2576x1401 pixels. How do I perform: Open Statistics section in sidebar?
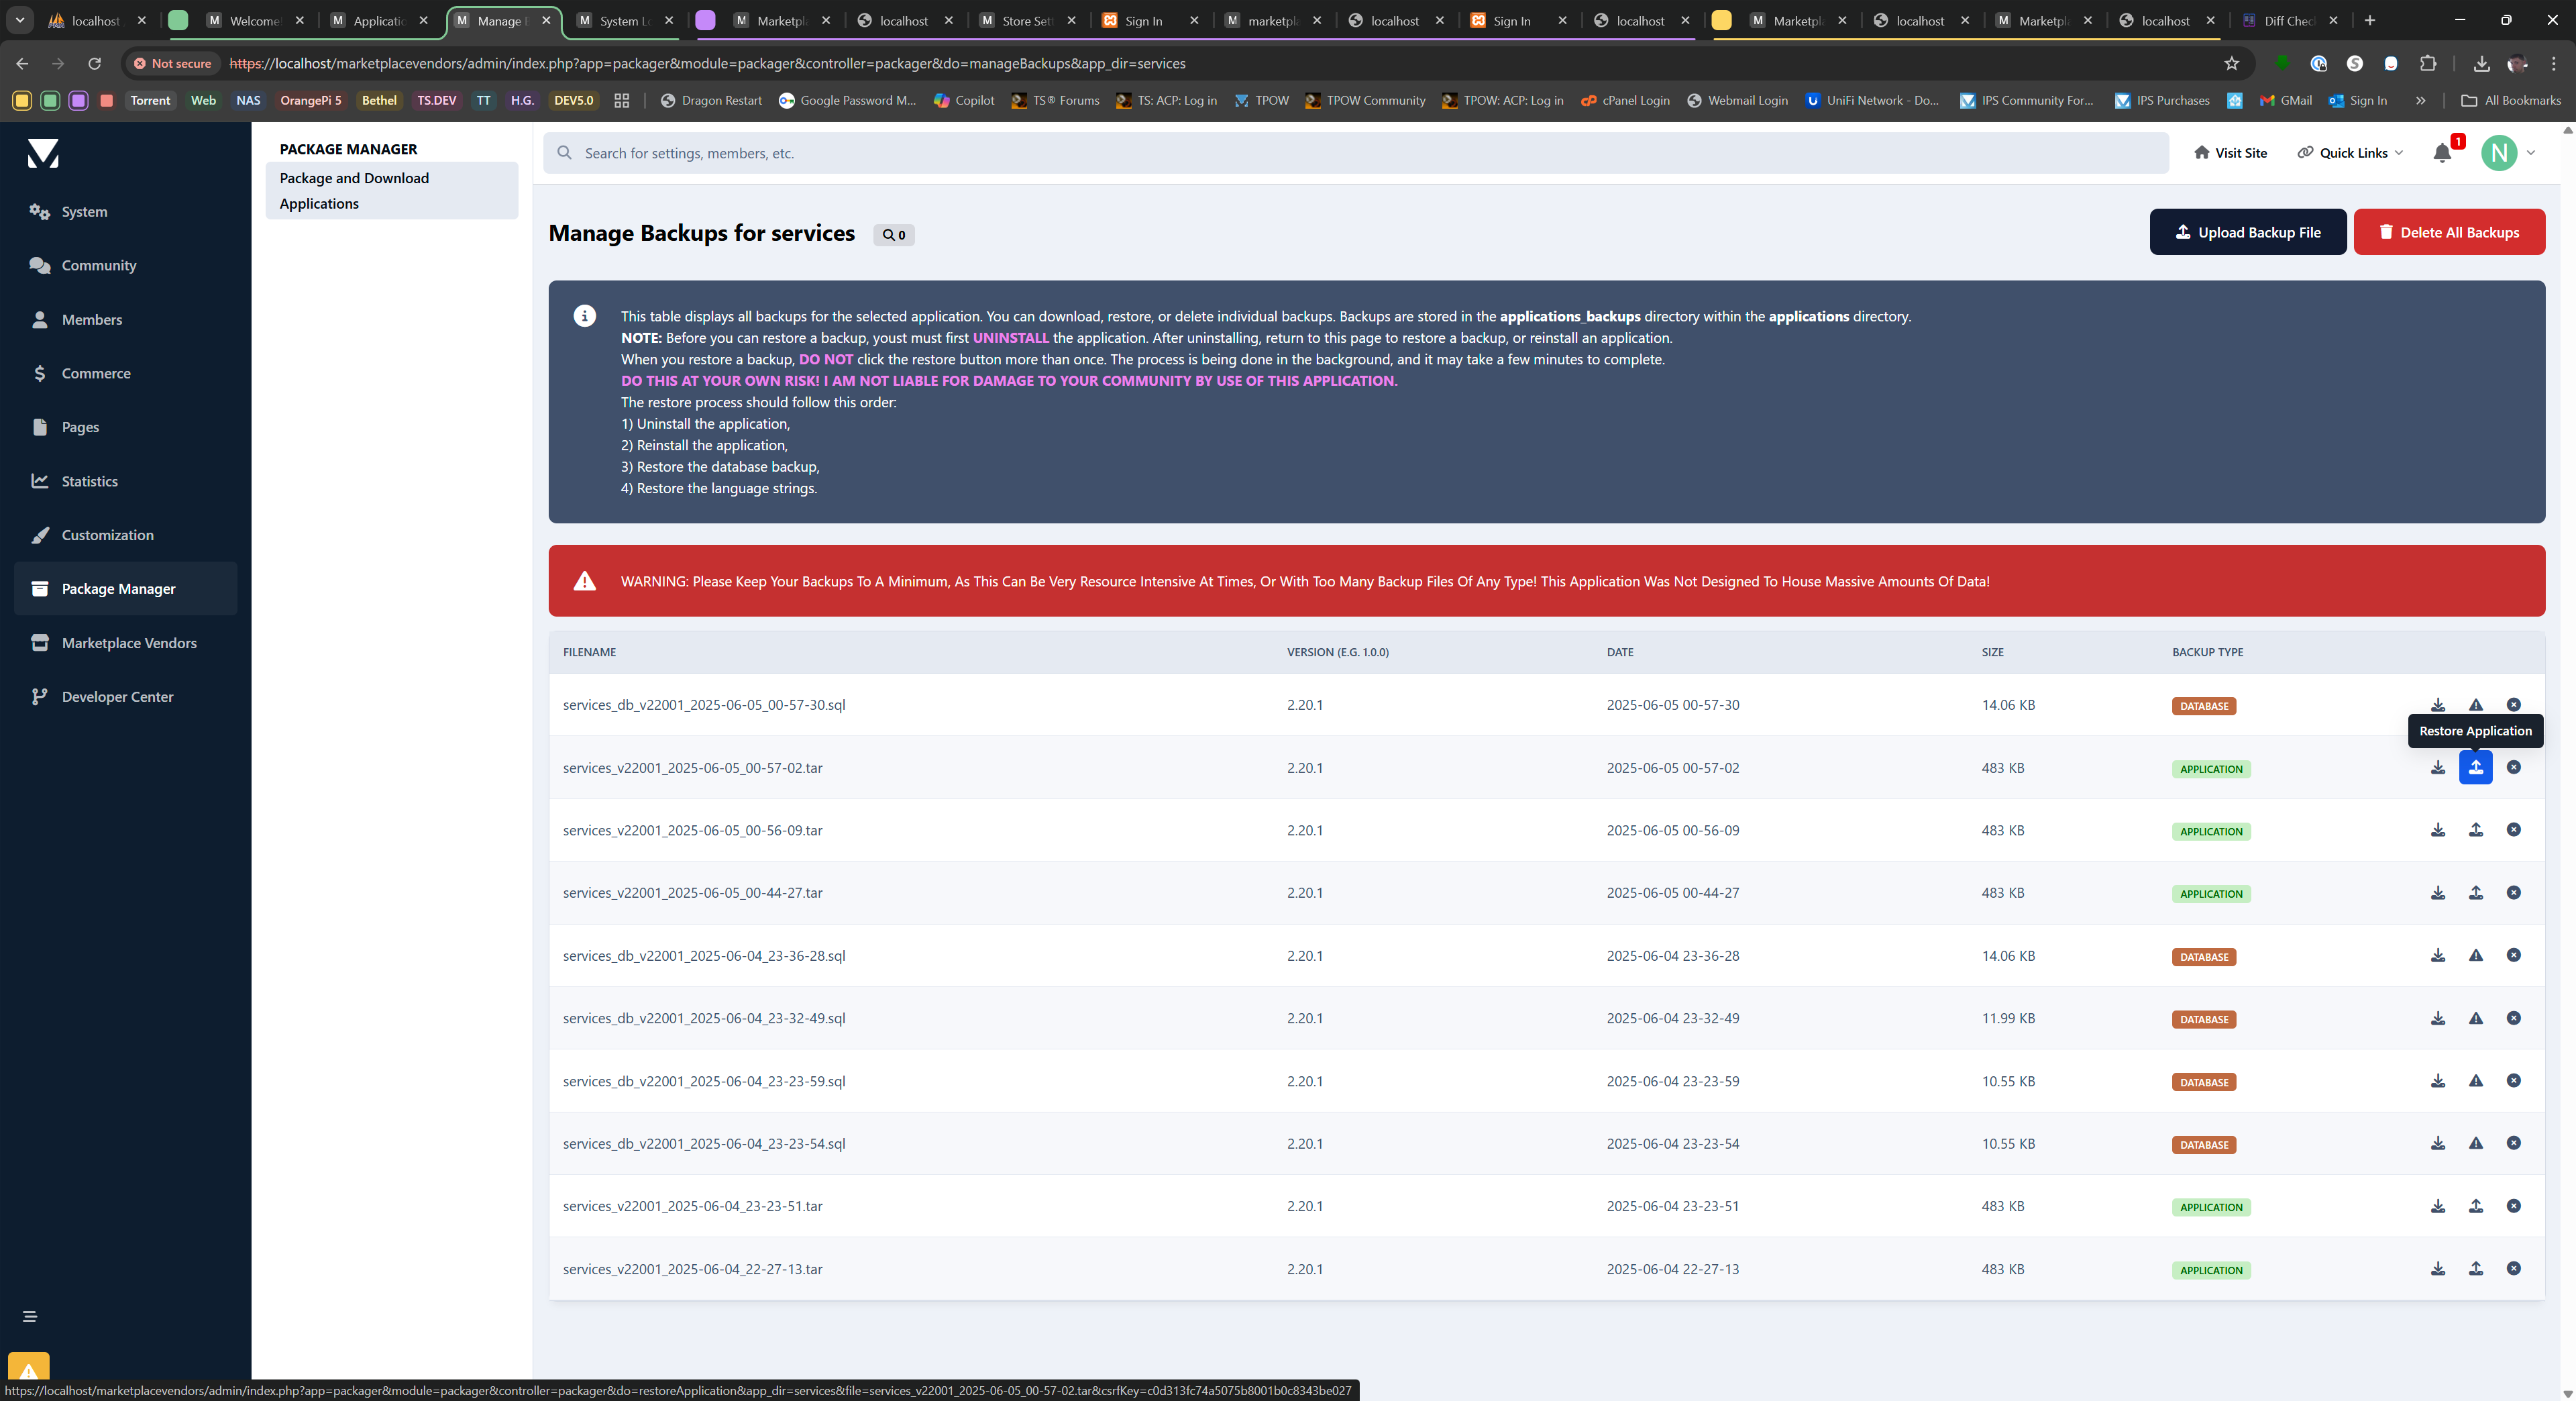coord(125,481)
